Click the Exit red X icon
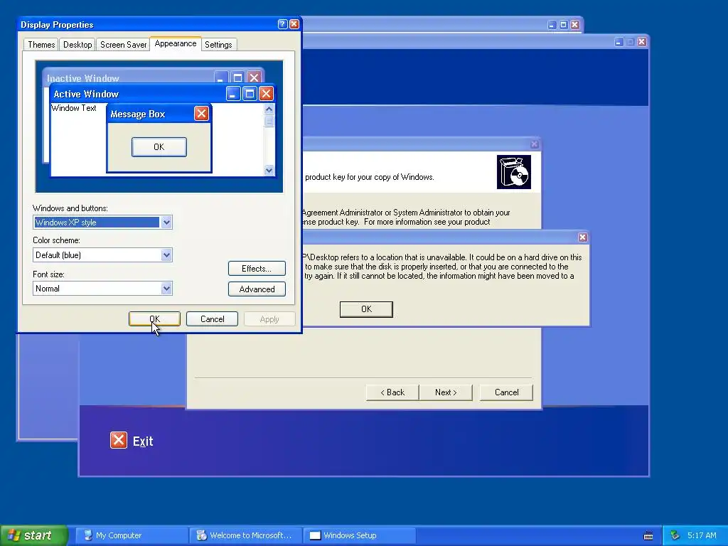 click(x=119, y=439)
